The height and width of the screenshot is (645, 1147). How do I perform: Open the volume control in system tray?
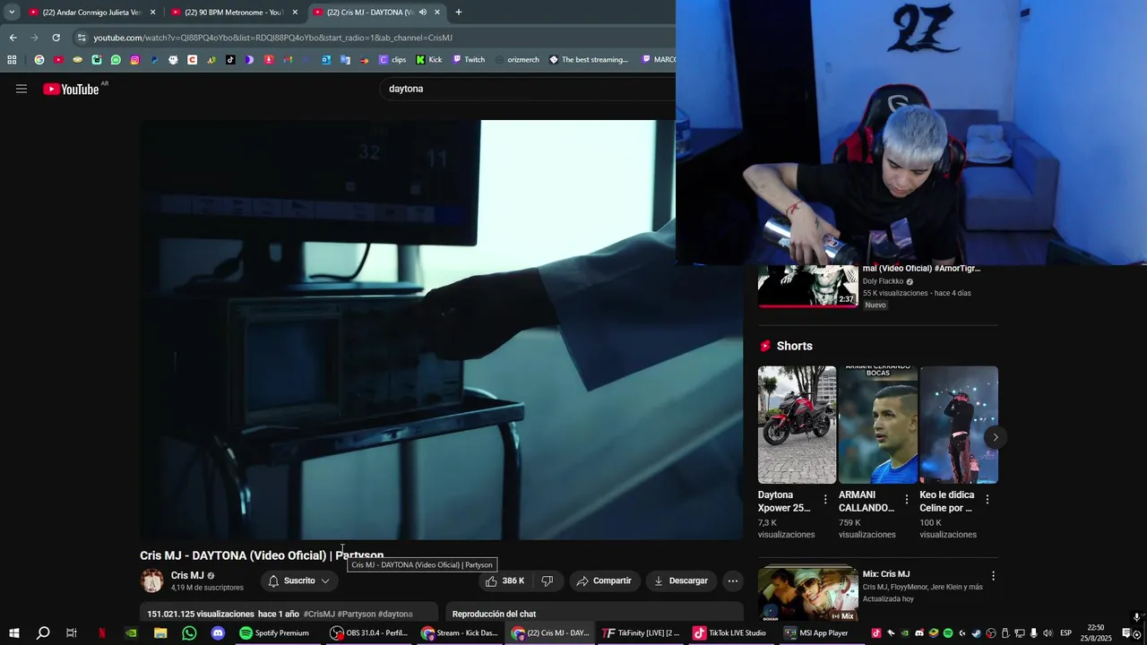[x=1047, y=633]
